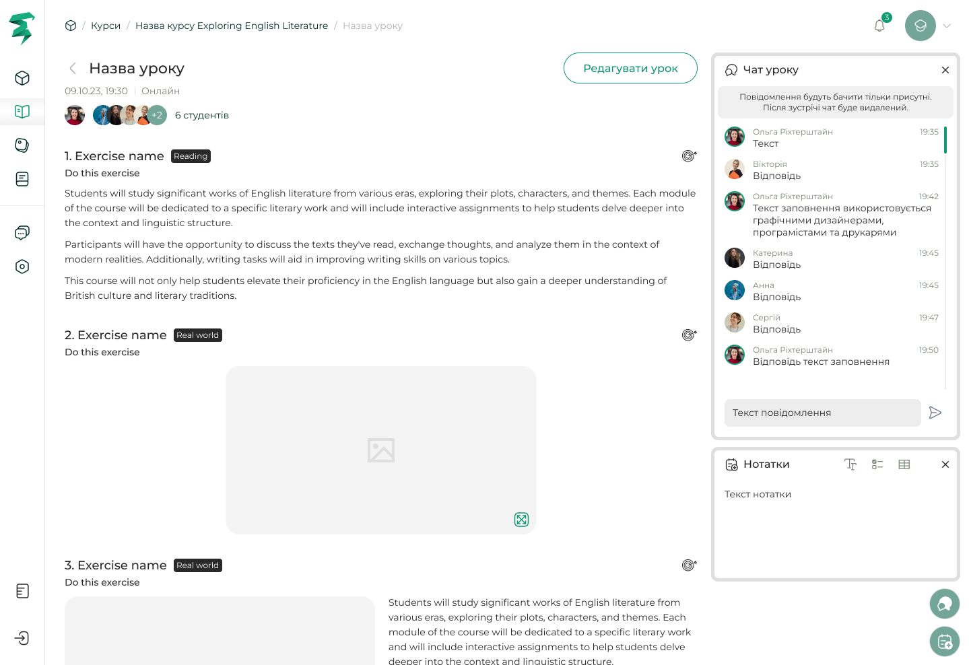Click the notifications bell icon

879,26
